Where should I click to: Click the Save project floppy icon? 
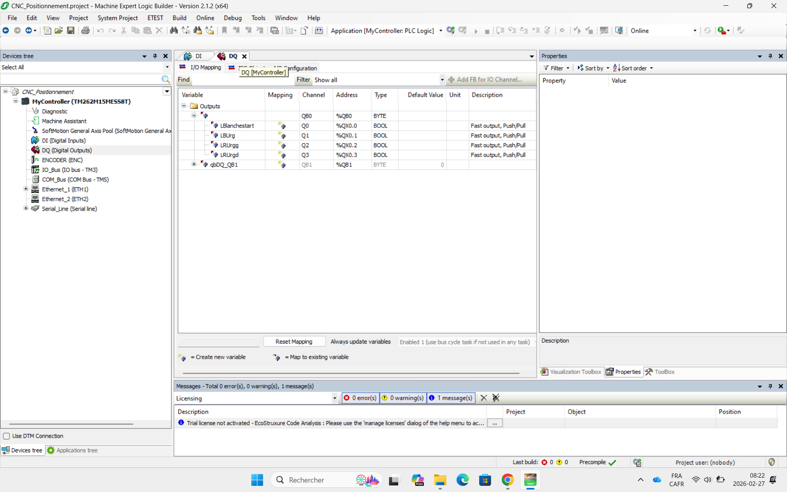[x=71, y=30]
